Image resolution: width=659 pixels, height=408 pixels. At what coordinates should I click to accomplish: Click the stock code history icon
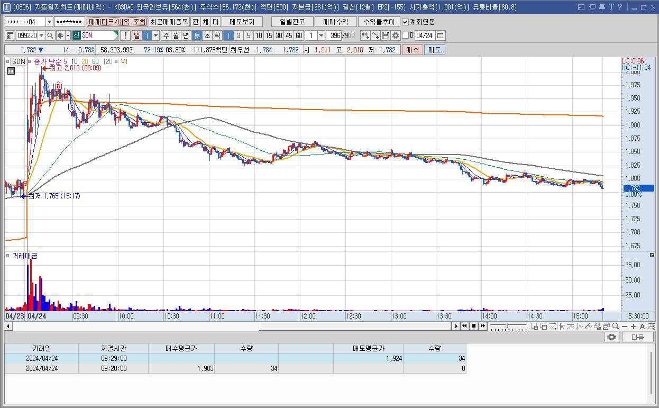tap(10, 35)
